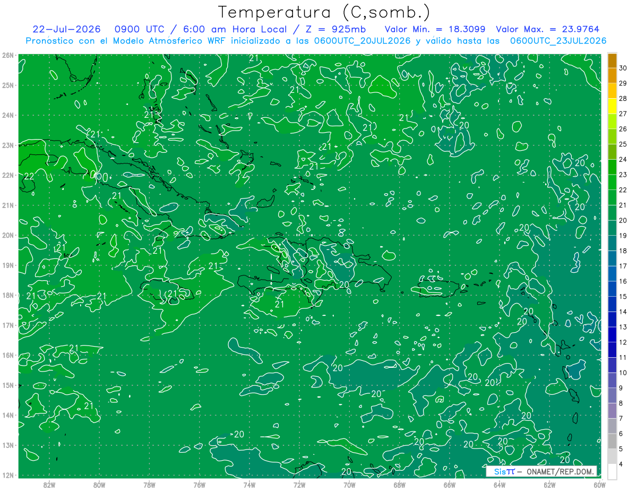Screen dimensions: 637x492
Task: Click "Valor Min. = 18.3099" value
Action: click(434, 29)
